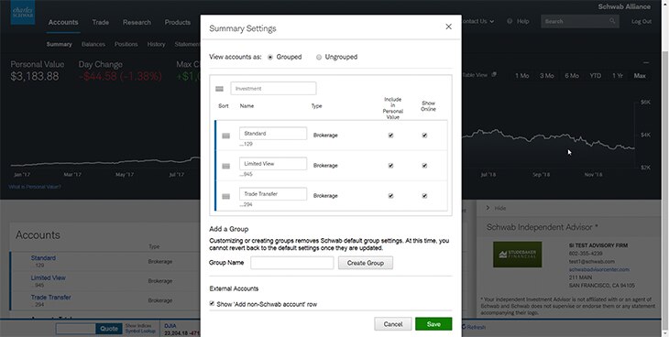Select the 1 Mo chart range
This screenshot has width=669, height=337.
tap(521, 76)
